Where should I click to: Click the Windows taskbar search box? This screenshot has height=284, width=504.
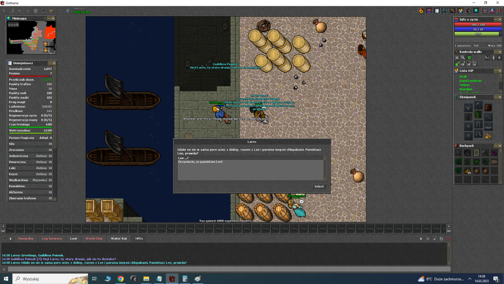50,279
